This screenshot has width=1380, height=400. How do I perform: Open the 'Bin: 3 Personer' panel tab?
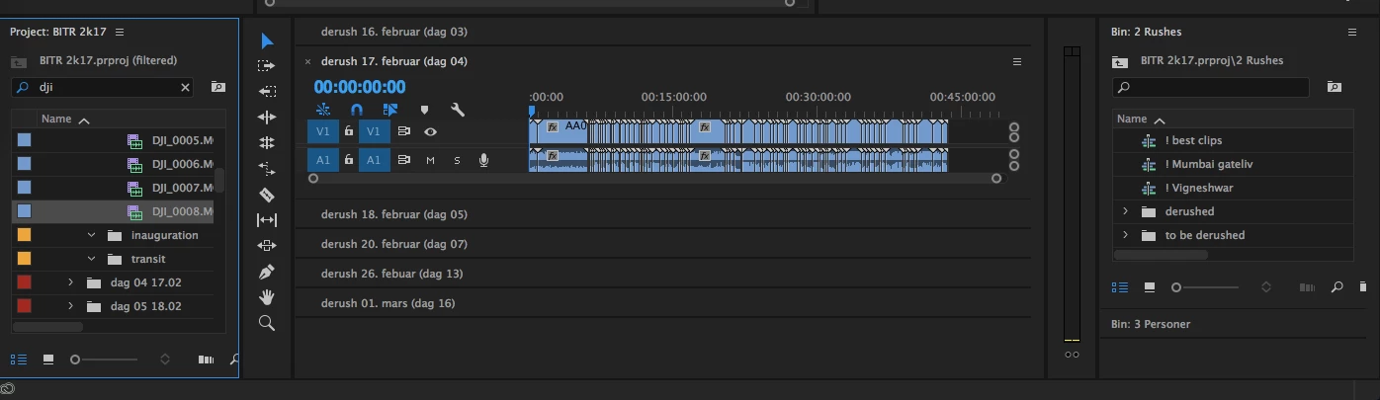(x=1151, y=324)
